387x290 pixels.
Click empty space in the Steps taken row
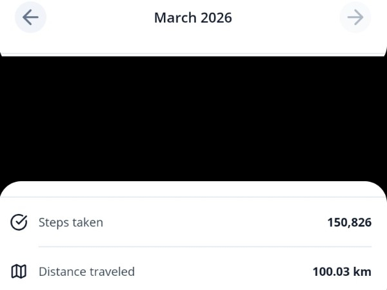point(213,222)
